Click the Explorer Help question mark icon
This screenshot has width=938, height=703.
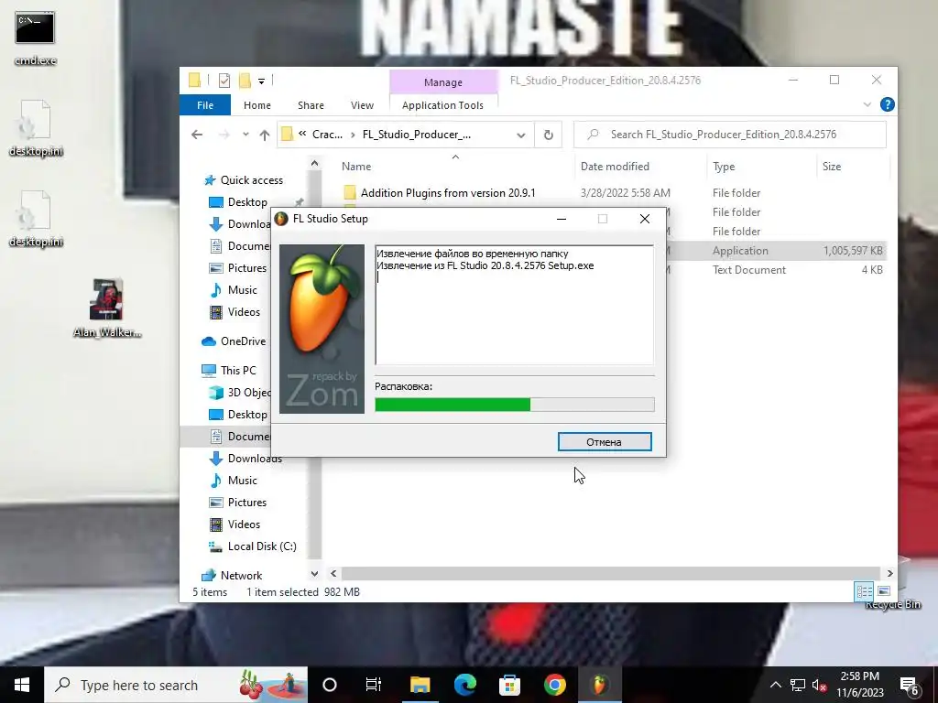point(887,104)
